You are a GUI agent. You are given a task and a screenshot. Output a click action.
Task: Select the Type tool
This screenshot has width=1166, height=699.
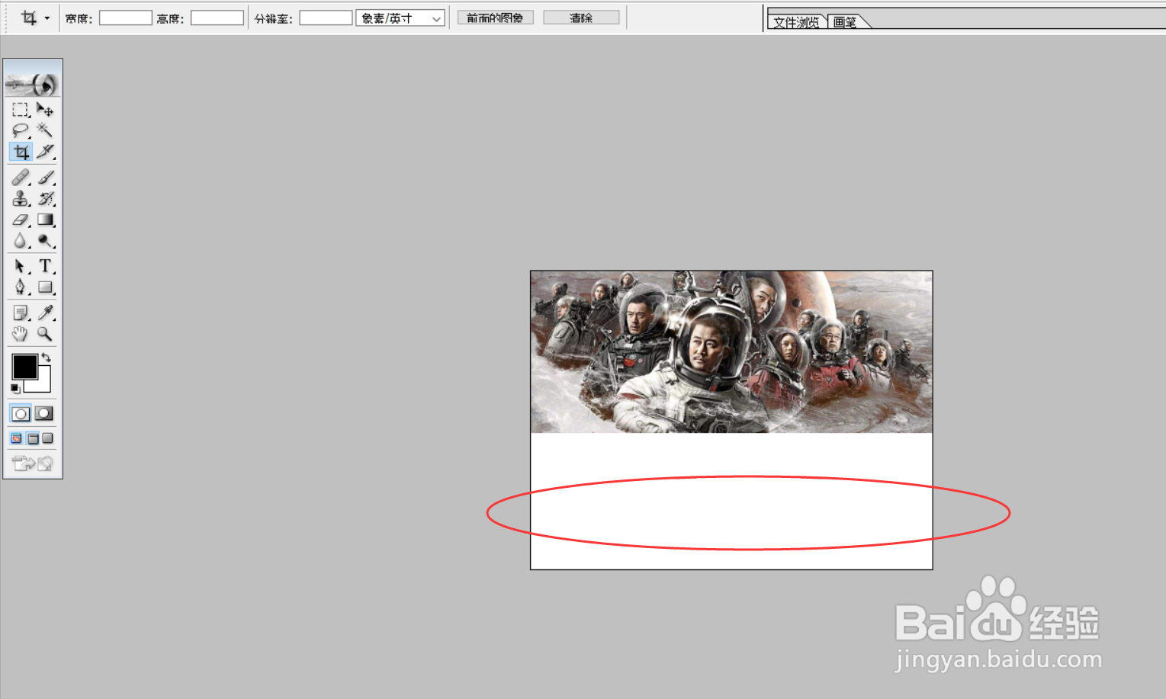(45, 266)
